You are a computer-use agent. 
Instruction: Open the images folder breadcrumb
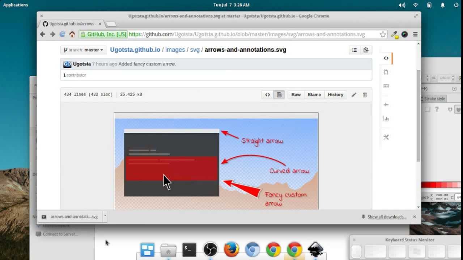click(175, 50)
